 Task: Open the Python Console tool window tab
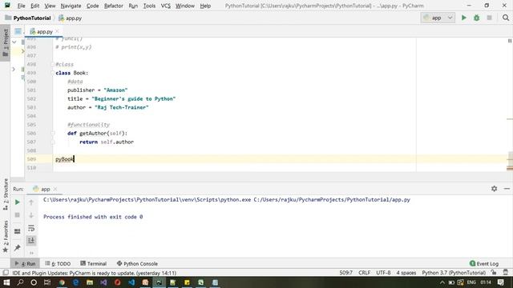(x=137, y=263)
